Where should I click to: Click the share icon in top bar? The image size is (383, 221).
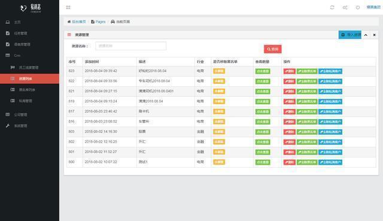345,7
